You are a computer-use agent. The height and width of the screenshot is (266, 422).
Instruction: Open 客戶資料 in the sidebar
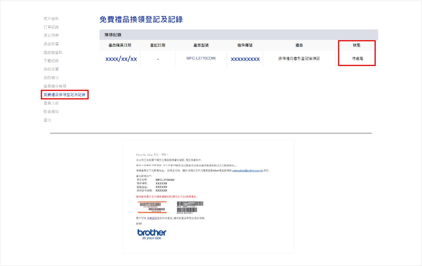click(51, 18)
